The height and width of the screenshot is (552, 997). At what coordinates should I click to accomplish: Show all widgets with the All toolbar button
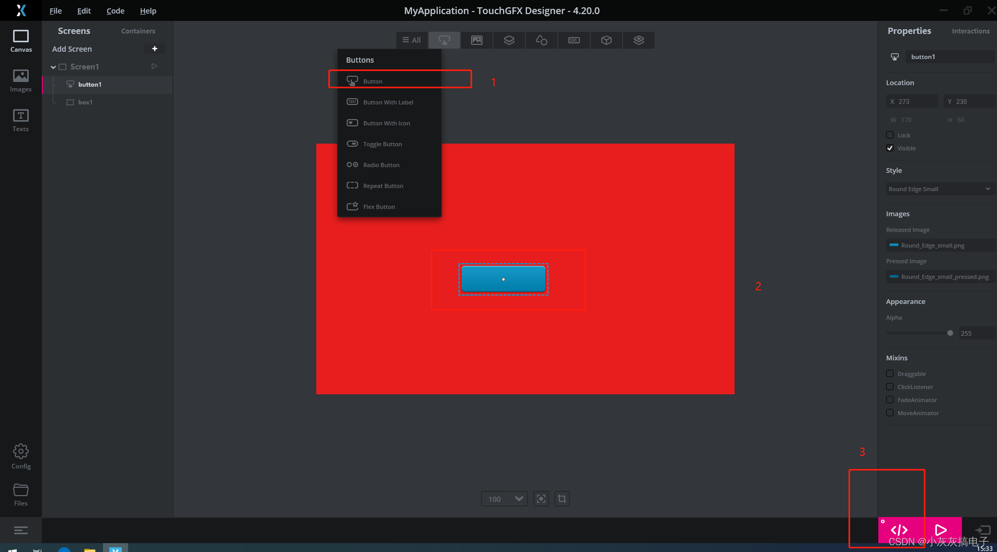(x=412, y=40)
